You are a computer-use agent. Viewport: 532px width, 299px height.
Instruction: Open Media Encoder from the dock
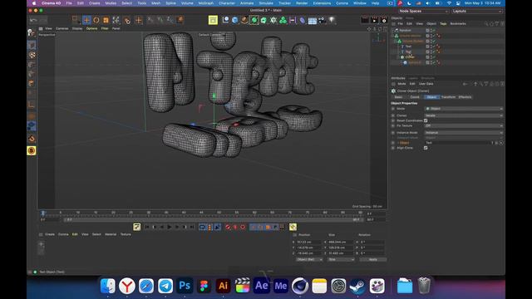(281, 286)
